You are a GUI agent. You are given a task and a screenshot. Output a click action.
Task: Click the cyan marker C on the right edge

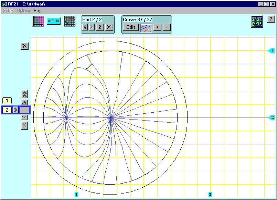(272, 117)
